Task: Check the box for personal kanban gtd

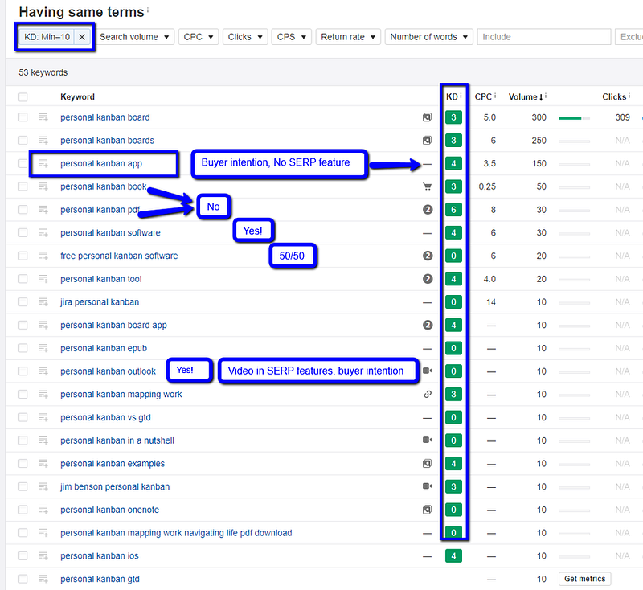Action: 23,579
